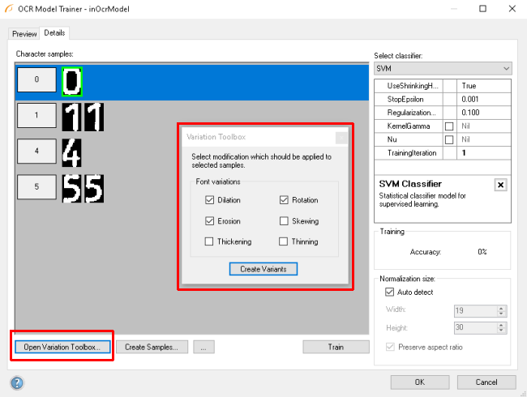527x397 pixels.
Task: Click the Create Variants button
Action: click(263, 268)
